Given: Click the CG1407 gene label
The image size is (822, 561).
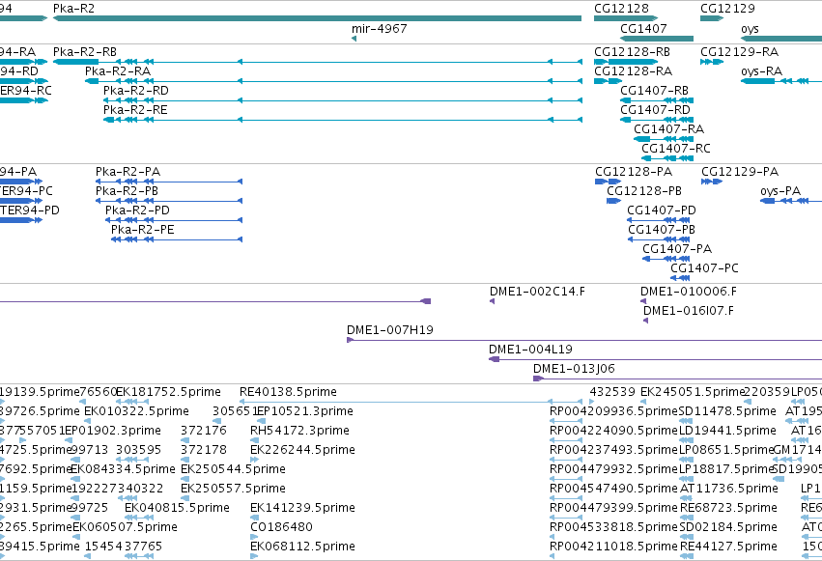Looking at the screenshot, I should click(x=643, y=29).
